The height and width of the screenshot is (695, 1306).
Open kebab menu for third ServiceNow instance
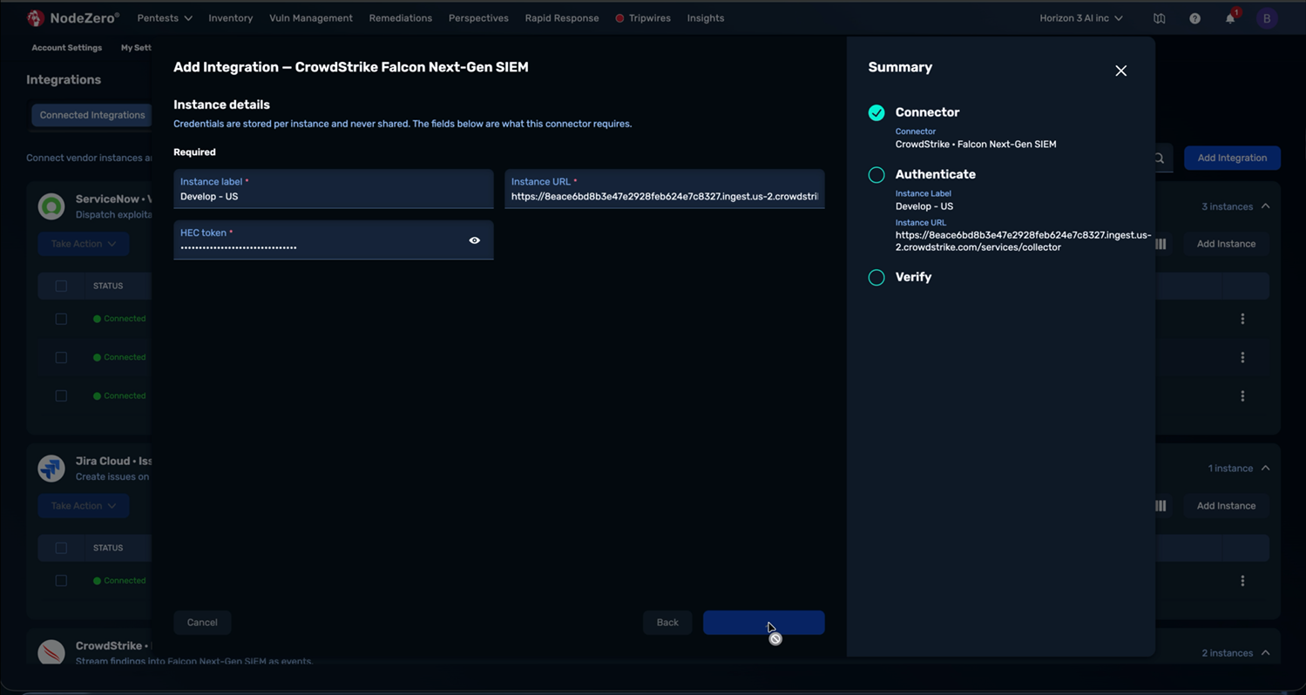1242,395
